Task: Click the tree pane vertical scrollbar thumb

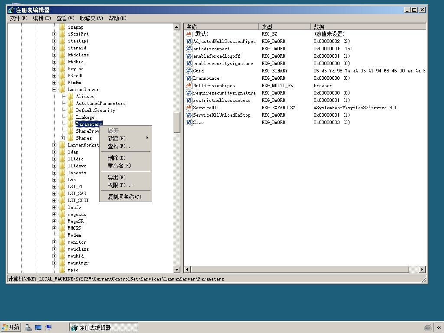Action: 177,122
